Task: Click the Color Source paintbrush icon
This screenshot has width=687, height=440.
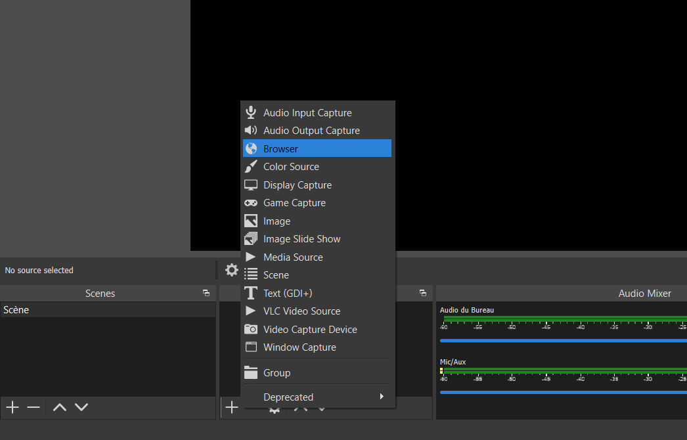Action: click(x=251, y=167)
